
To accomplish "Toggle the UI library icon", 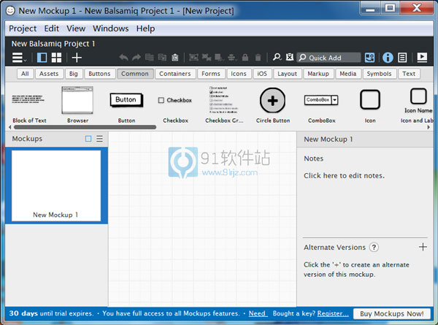I will (370, 58).
